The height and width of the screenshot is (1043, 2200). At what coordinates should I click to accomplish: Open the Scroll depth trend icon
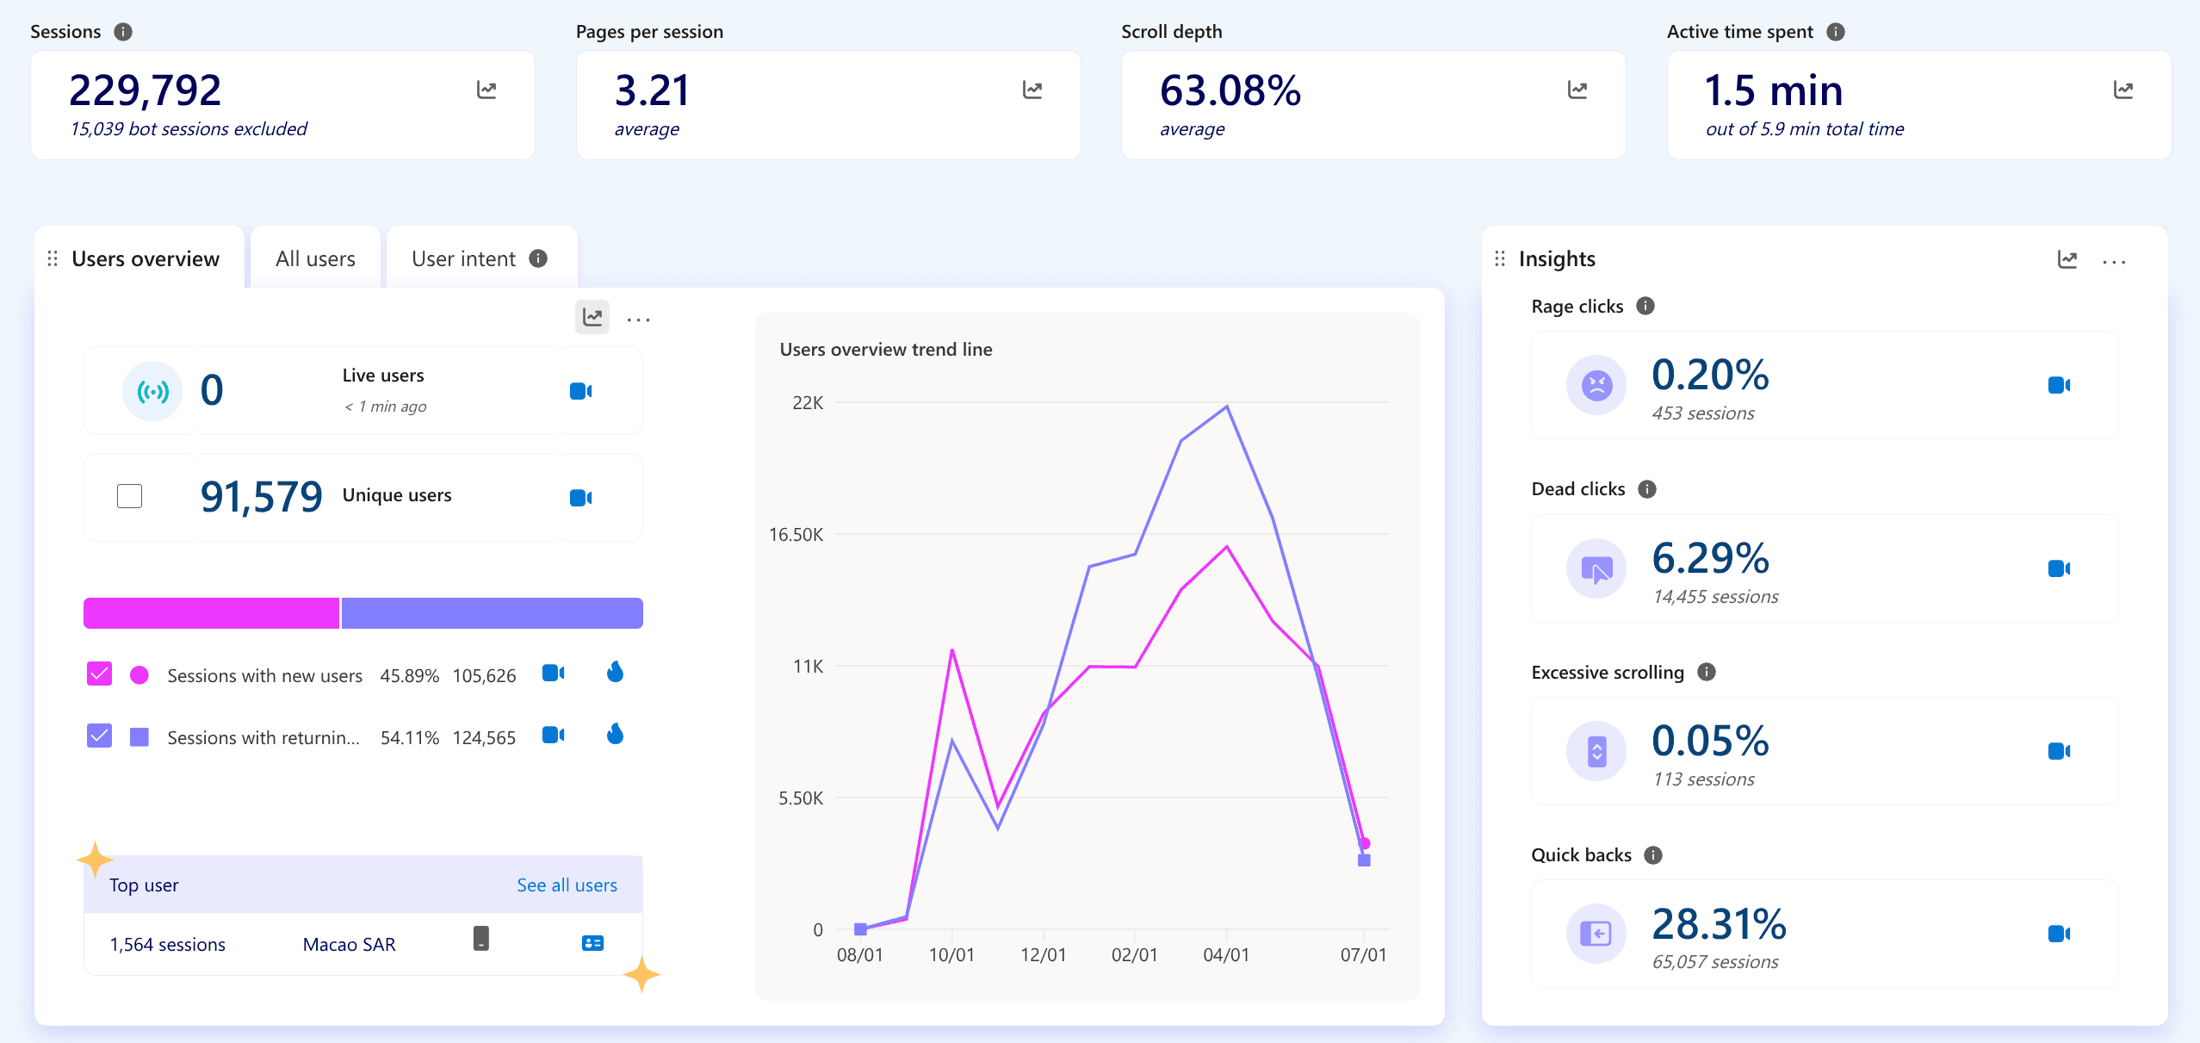1577,90
